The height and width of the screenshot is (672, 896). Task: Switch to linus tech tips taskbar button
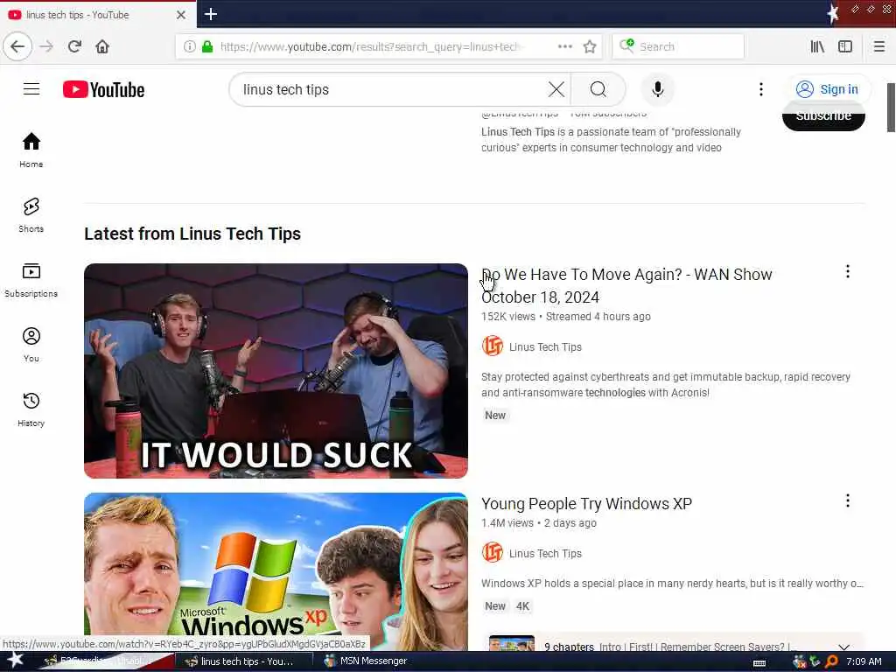coord(242,661)
